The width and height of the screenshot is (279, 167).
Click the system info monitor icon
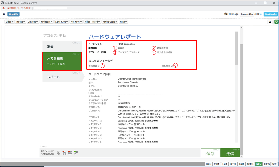[58, 153]
